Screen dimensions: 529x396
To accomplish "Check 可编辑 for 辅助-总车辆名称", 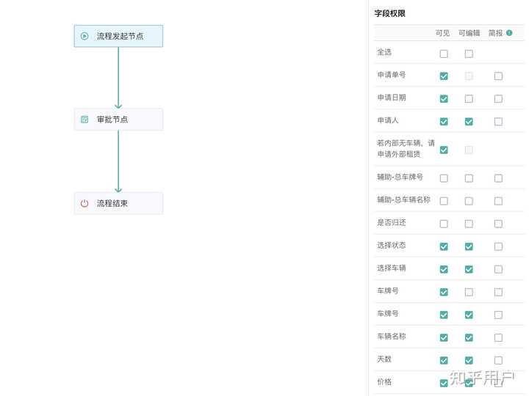I will pos(469,201).
